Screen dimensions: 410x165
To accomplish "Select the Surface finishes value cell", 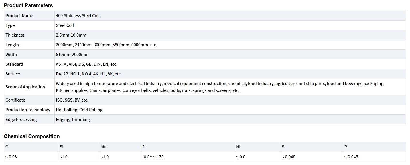I will pos(89,74).
